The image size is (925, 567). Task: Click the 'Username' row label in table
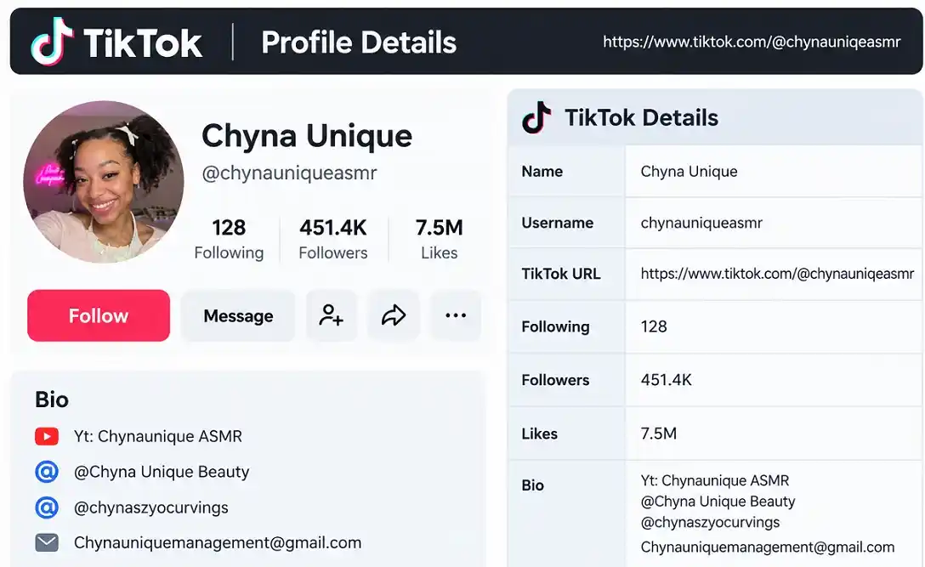[x=558, y=223]
